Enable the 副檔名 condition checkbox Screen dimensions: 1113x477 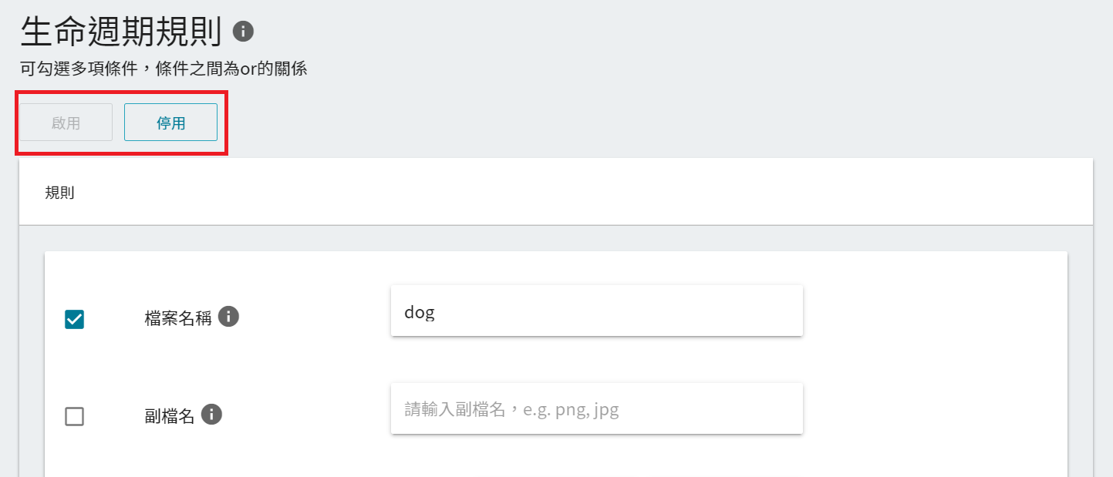pyautogui.click(x=74, y=417)
